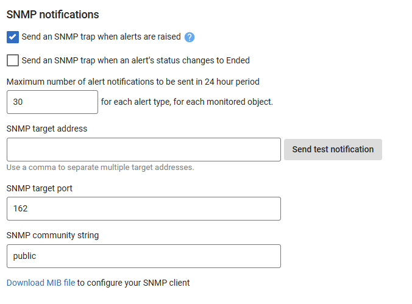The image size is (412, 304).
Task: Click the 'Send an SNMP trap when alerts are raised' label
Action: 101,37
